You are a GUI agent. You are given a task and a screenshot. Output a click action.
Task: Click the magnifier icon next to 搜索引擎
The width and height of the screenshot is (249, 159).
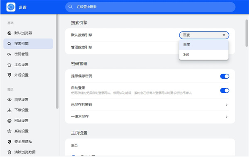[10, 43]
